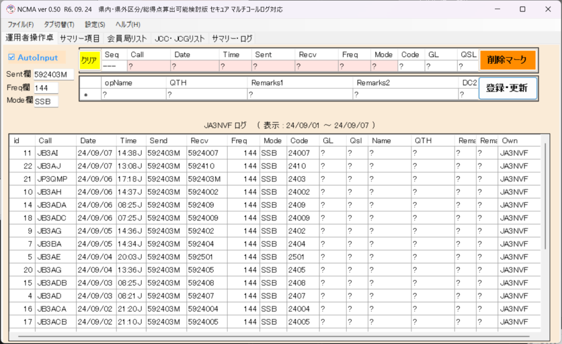Click the log table vertical scrollbar

point(545,198)
